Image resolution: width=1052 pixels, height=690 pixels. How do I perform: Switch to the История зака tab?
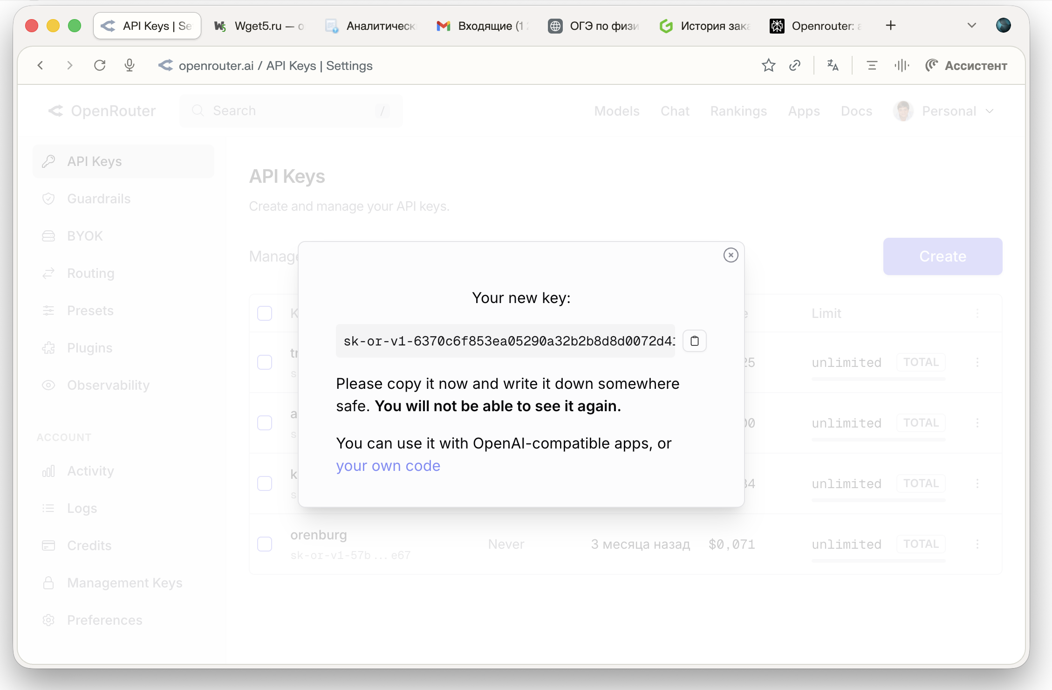pos(705,26)
